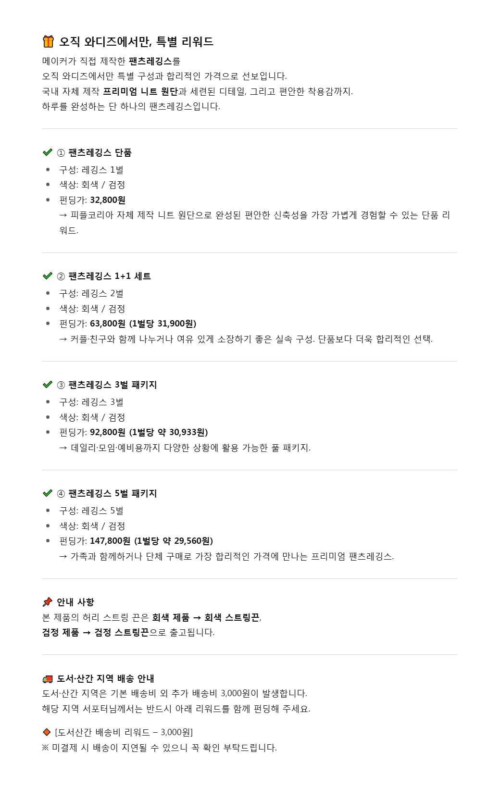Click the ② 팬츠레깅스 1+1 세트 title

[104, 276]
